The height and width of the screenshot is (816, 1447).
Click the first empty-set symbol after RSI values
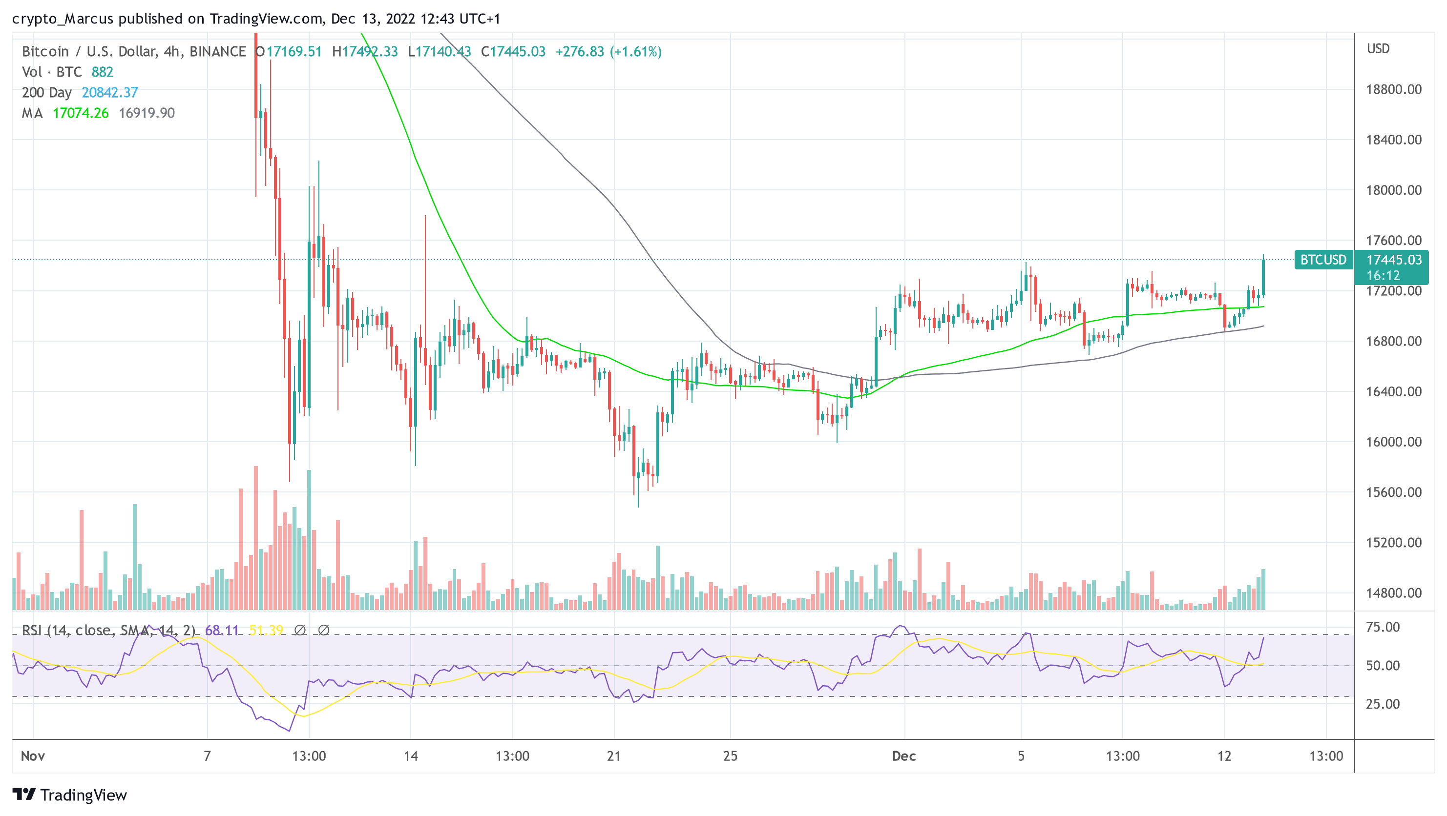point(300,630)
